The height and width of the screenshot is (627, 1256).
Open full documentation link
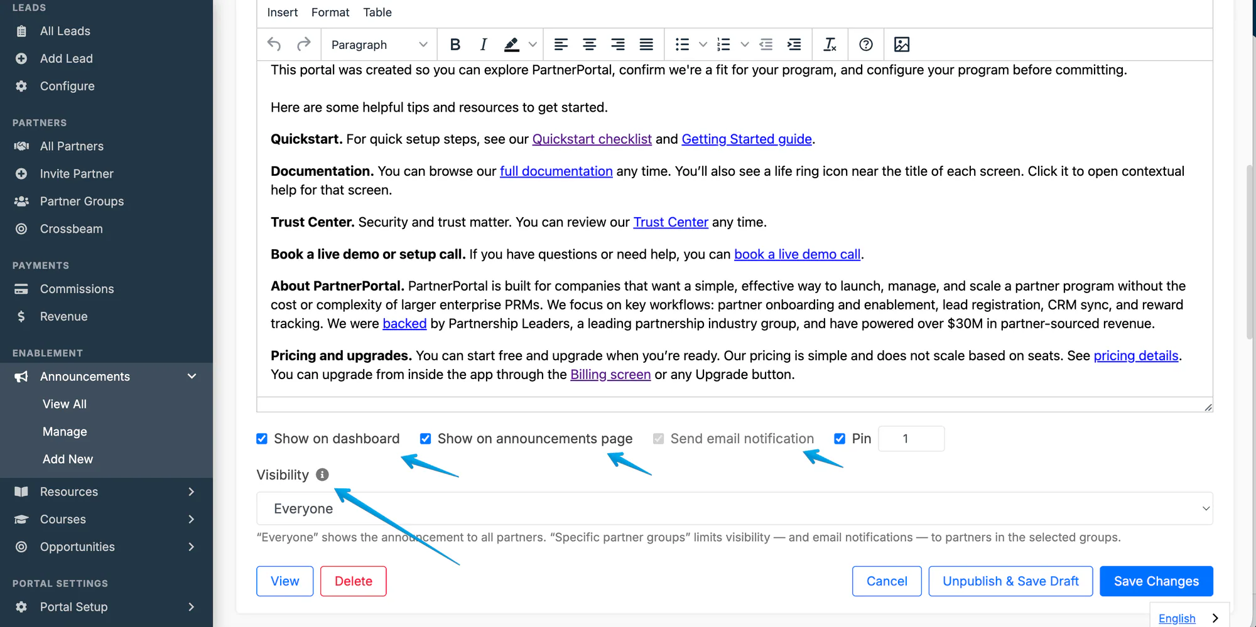tap(556, 171)
